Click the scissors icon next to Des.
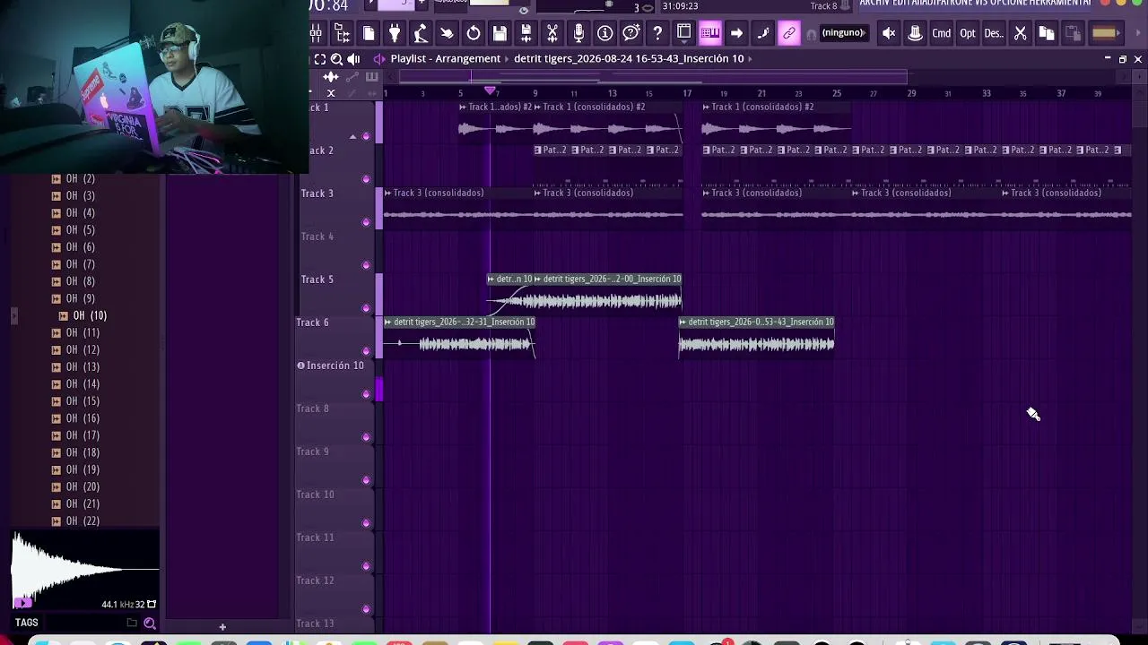1148x645 pixels. 1020,34
